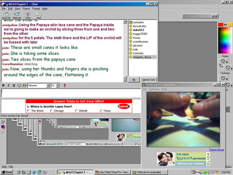This screenshot has height=175, width=233.
Task: Click the chat scrollbar up arrow
Action: click(x=125, y=22)
